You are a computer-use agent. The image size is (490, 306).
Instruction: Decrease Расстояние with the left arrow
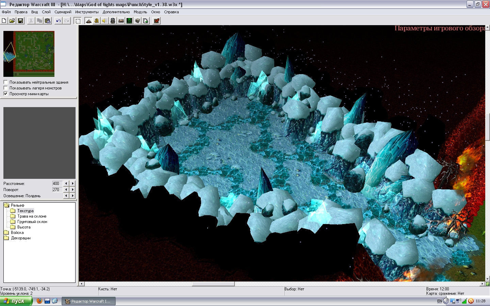(x=66, y=184)
